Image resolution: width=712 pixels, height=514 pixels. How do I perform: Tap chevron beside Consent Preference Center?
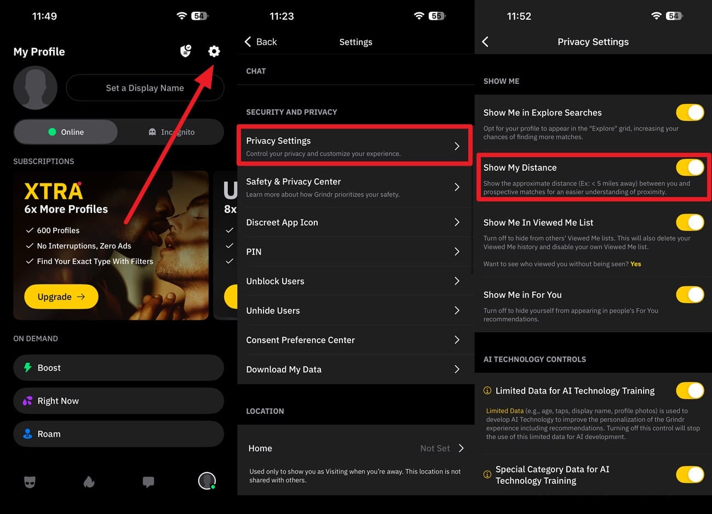pos(457,340)
